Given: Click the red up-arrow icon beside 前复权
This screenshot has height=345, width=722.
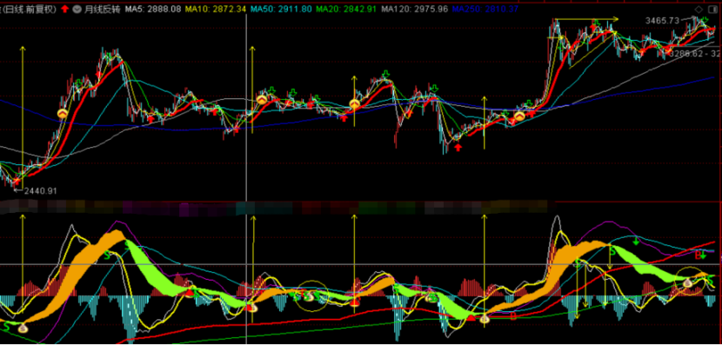Looking at the screenshot, I should pos(66,9).
